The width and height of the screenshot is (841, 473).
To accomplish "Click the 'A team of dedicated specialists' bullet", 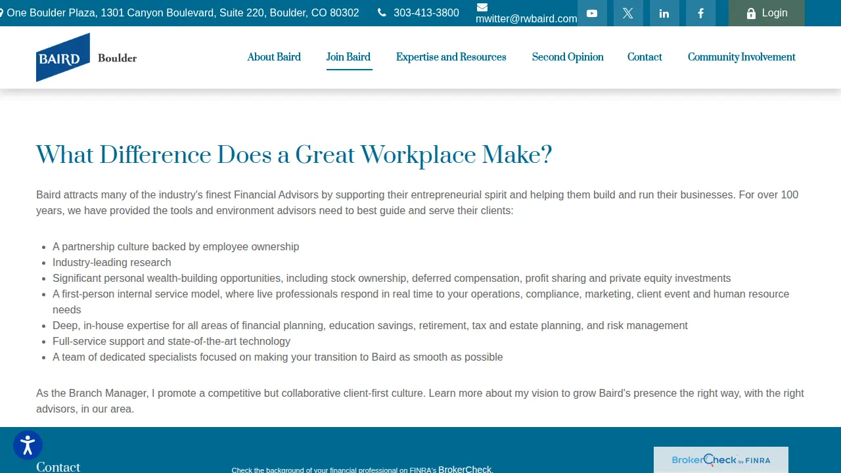I will pos(278,357).
